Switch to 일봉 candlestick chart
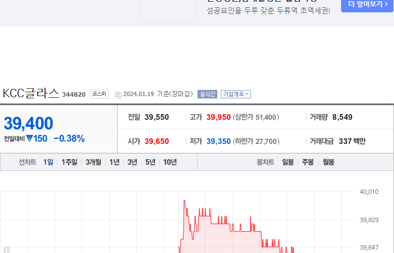This screenshot has height=253, width=394. 288,162
